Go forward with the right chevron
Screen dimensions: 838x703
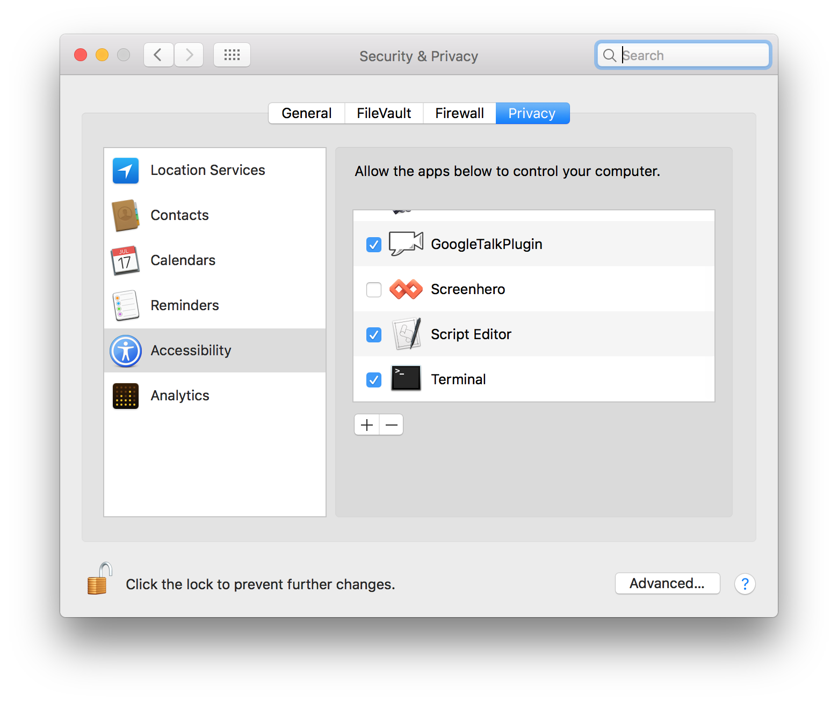coord(189,55)
